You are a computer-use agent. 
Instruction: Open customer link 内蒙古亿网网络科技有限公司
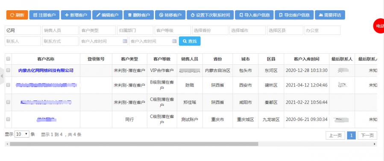(46, 70)
